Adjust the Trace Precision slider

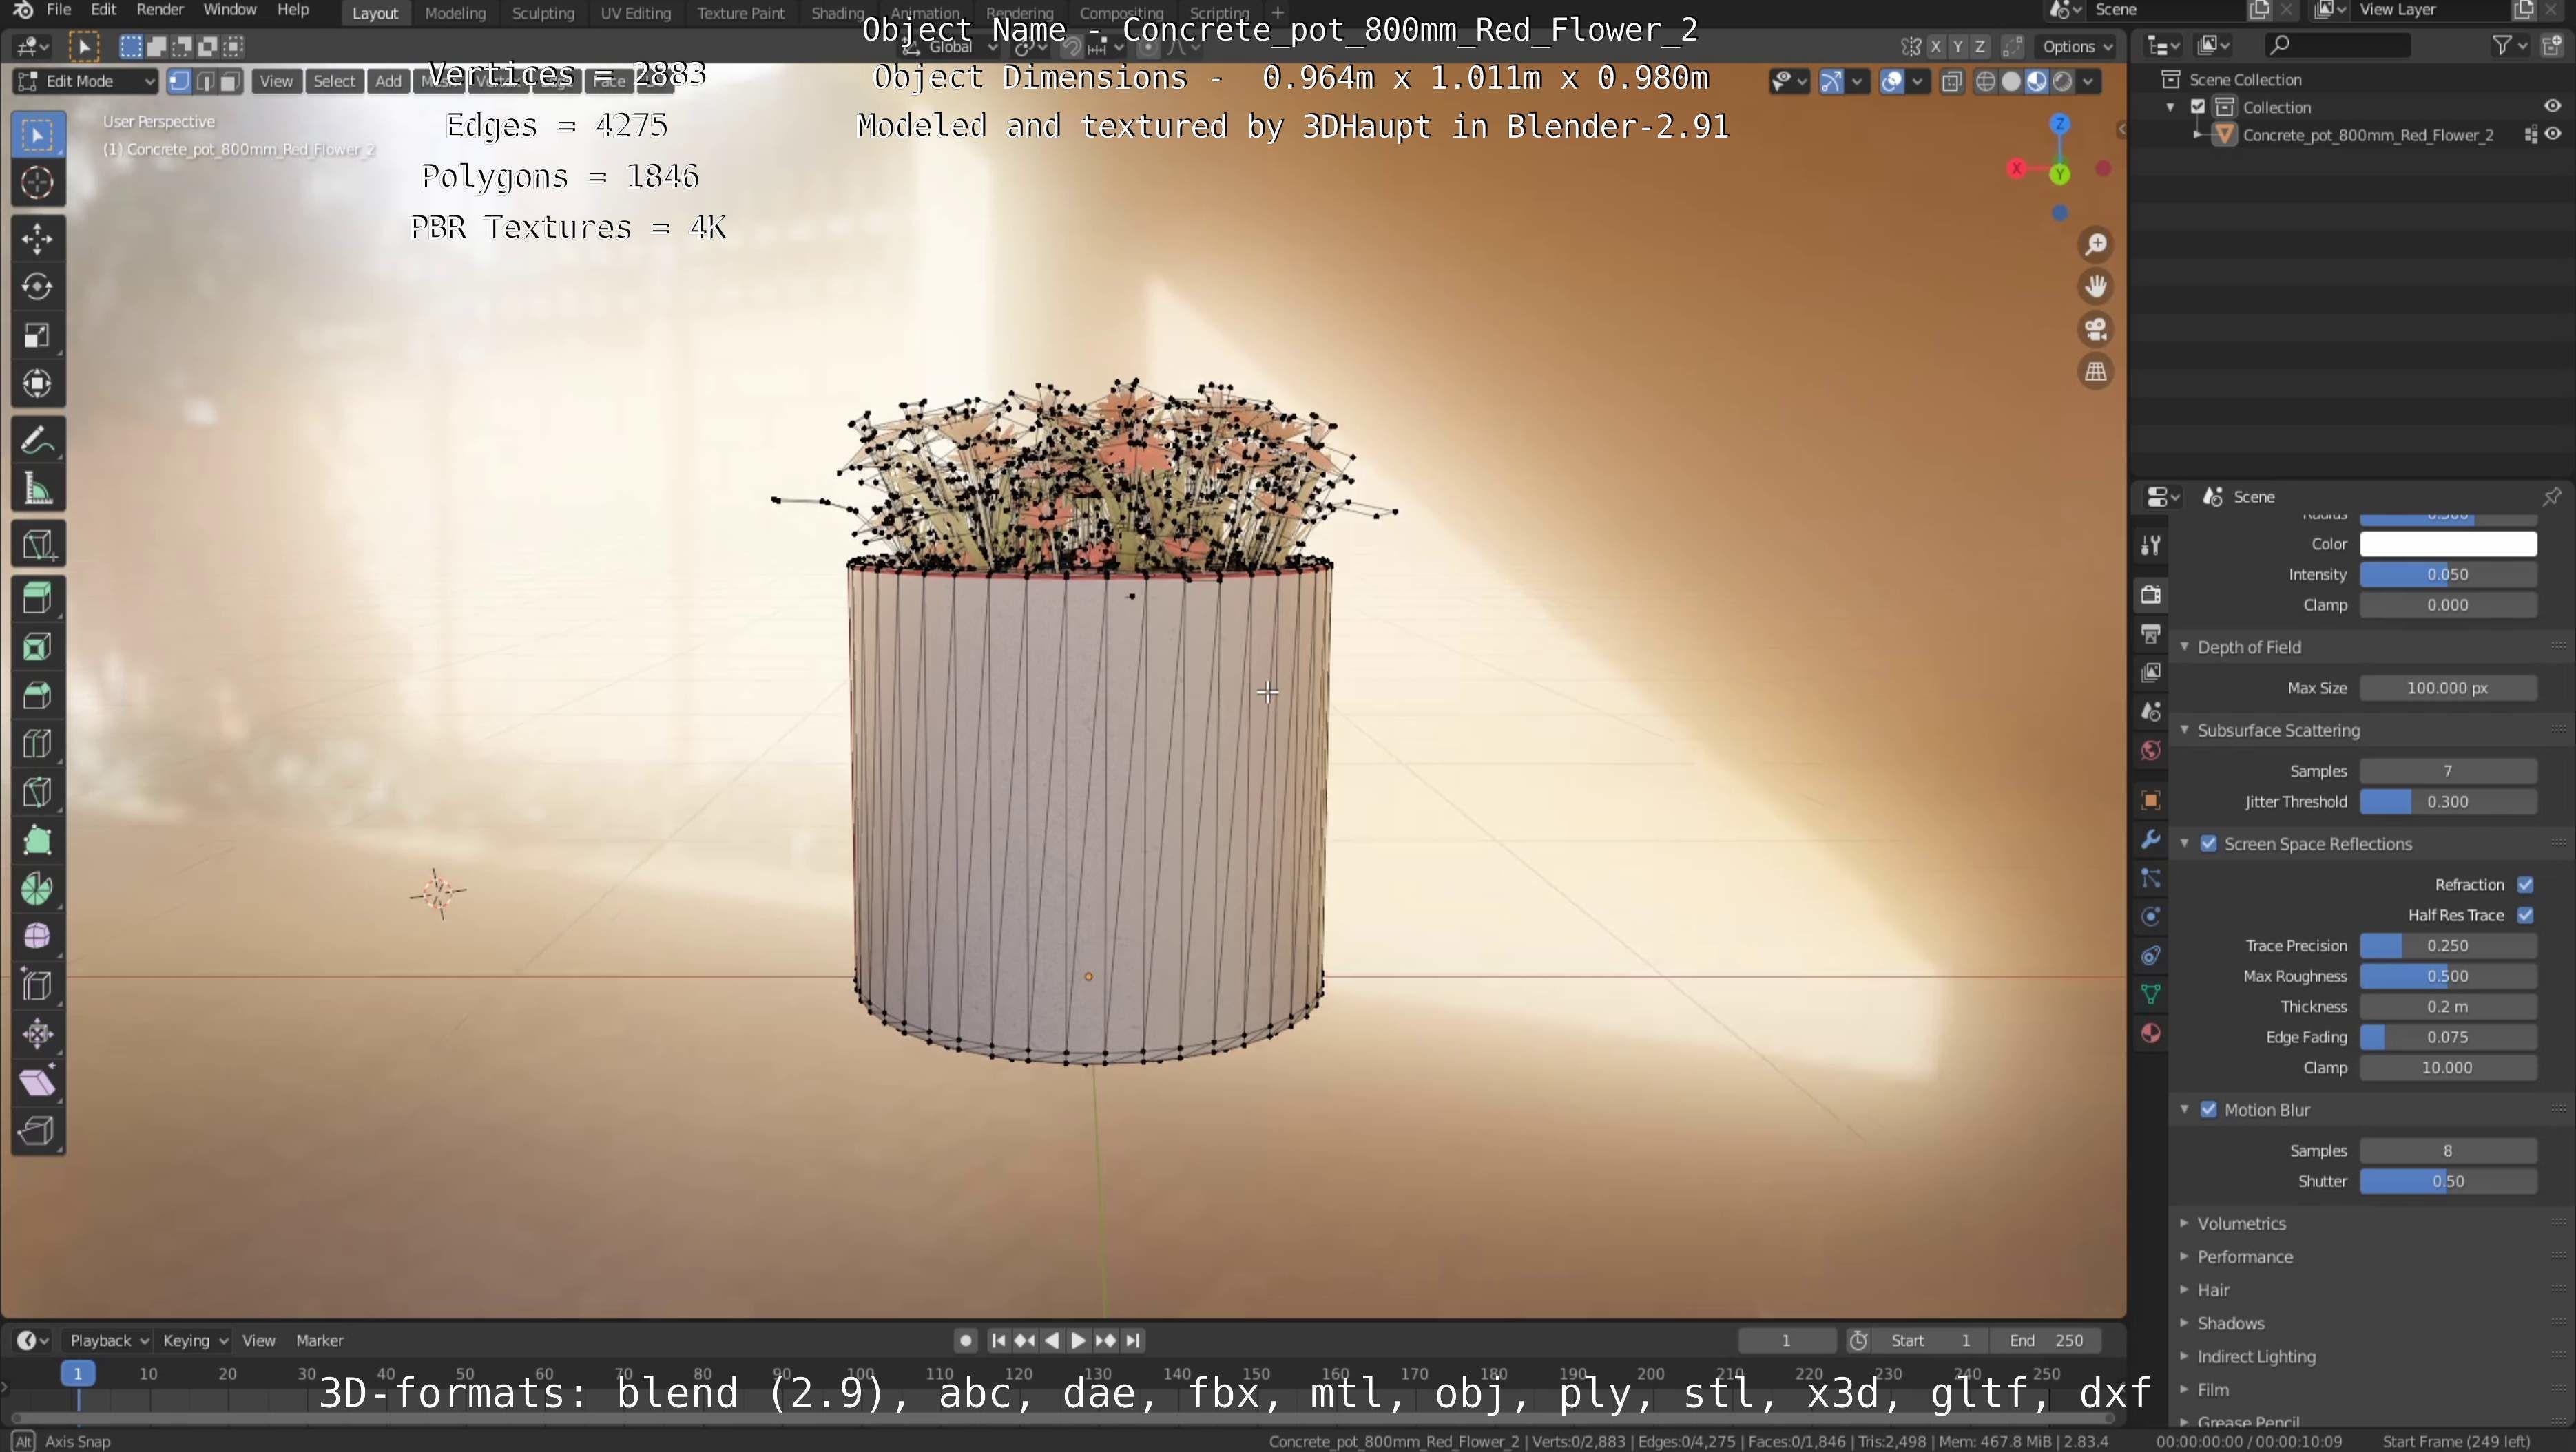[2448, 947]
